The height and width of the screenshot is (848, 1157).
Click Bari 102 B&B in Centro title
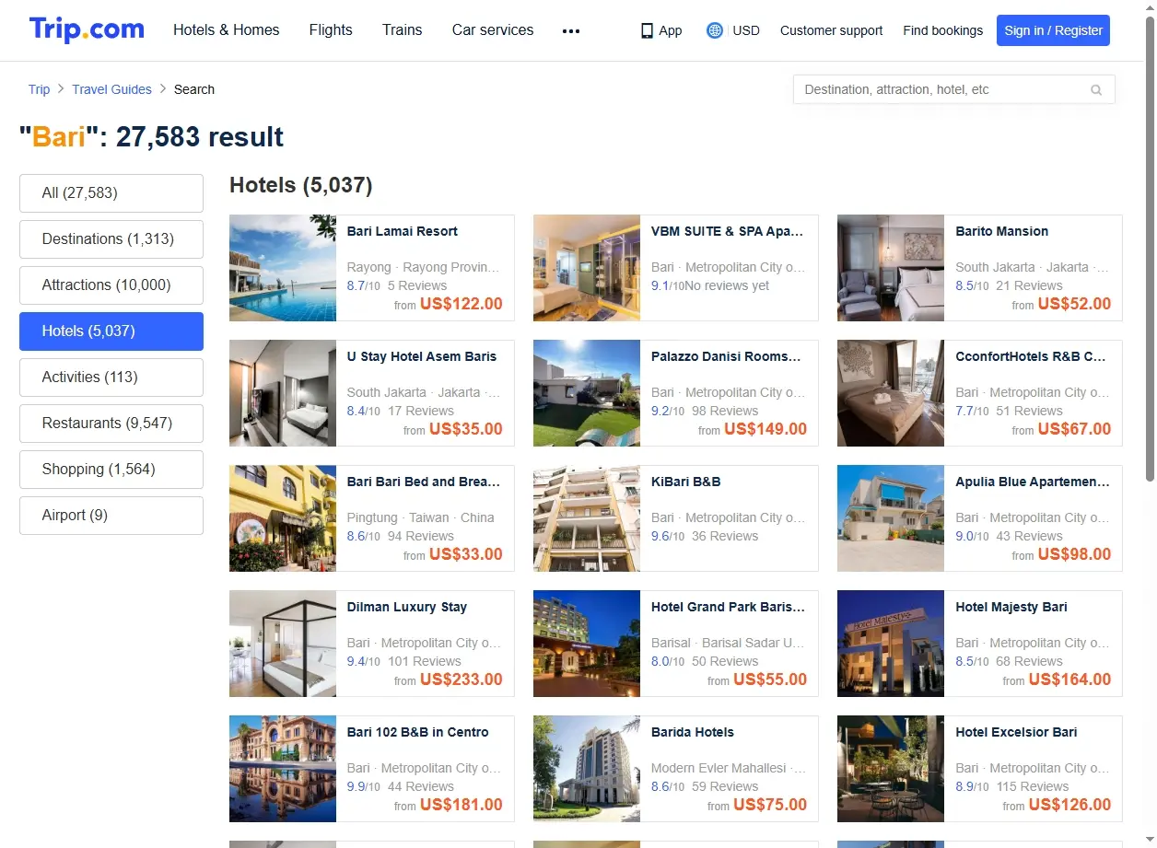pyautogui.click(x=417, y=732)
